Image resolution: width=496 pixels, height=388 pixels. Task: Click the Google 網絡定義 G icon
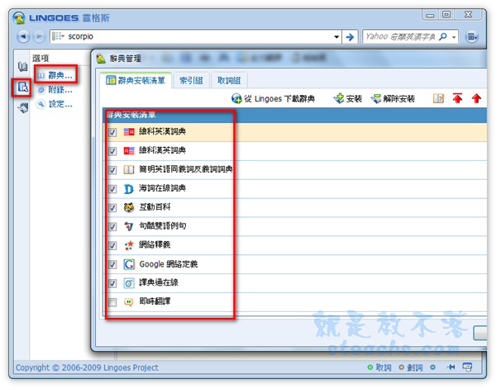click(129, 264)
